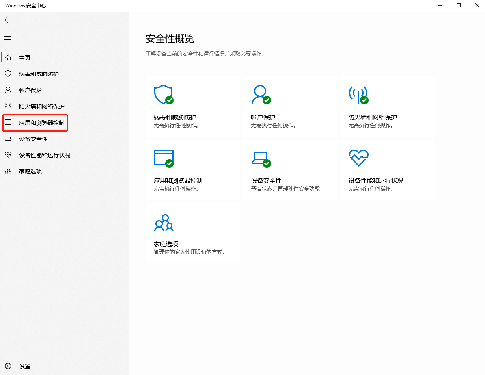Screen dimensions: 485x375
Task: Select the 设备安全性 sidebar icon
Action: coord(8,139)
